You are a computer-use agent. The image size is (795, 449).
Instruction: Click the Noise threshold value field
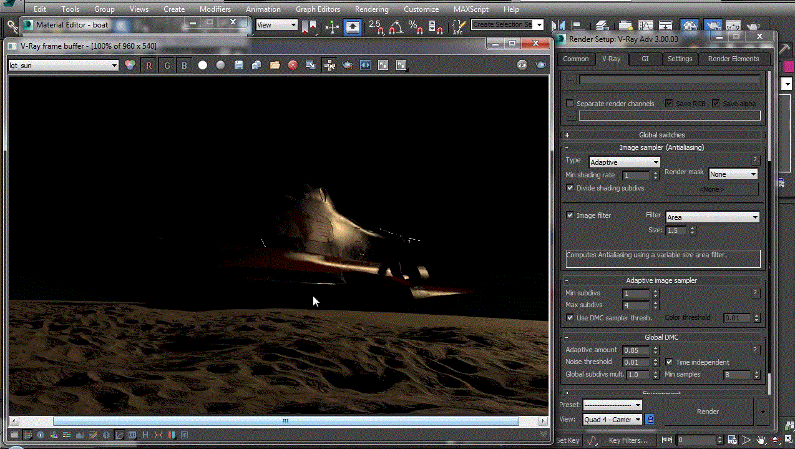click(x=636, y=362)
